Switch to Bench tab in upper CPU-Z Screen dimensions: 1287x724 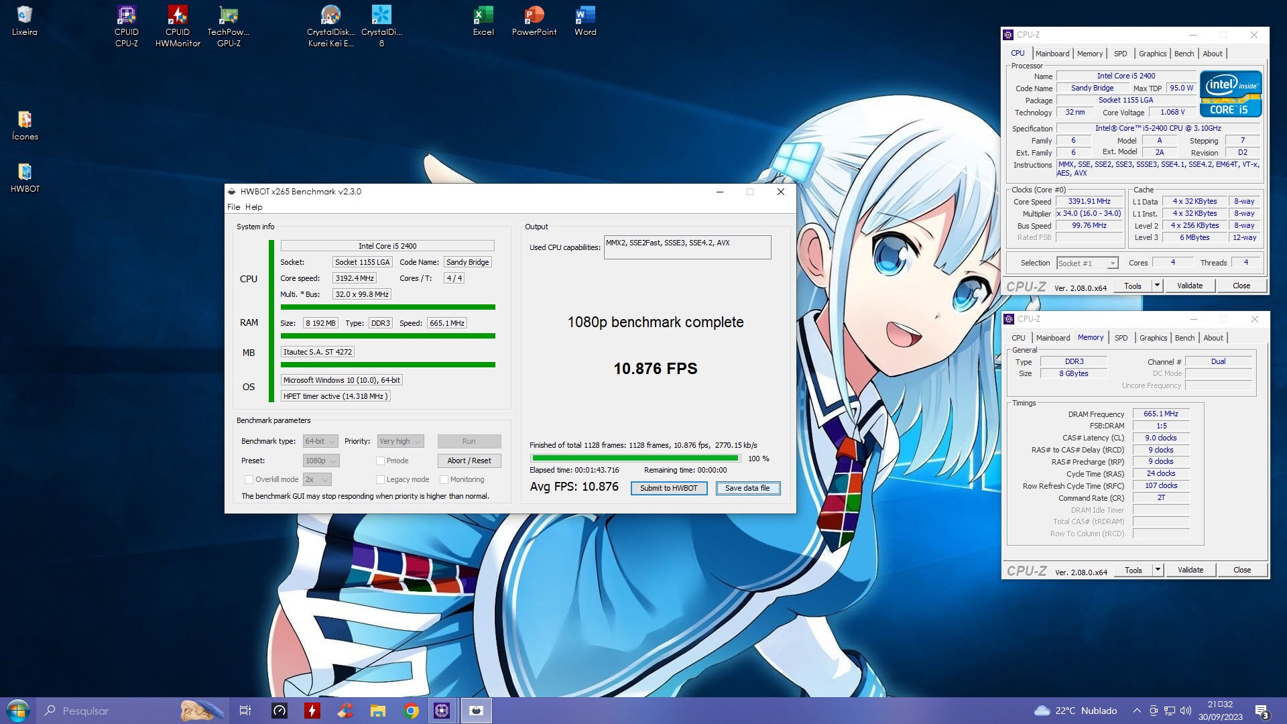click(x=1184, y=54)
